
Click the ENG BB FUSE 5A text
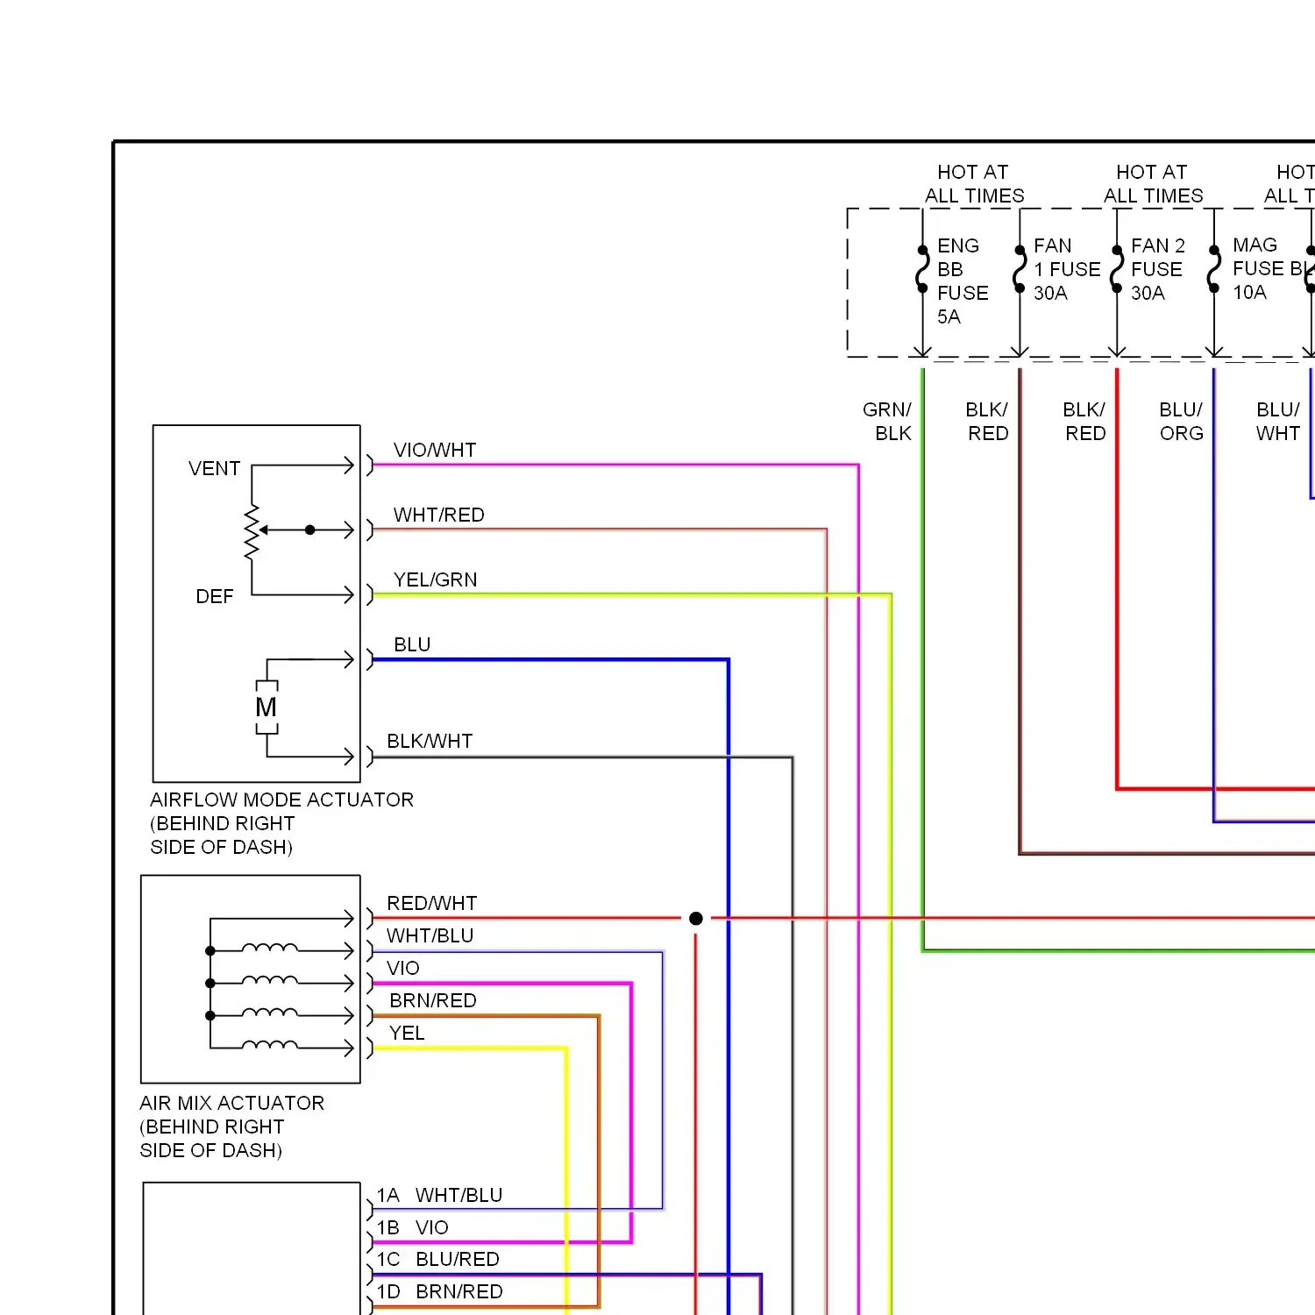[963, 281]
